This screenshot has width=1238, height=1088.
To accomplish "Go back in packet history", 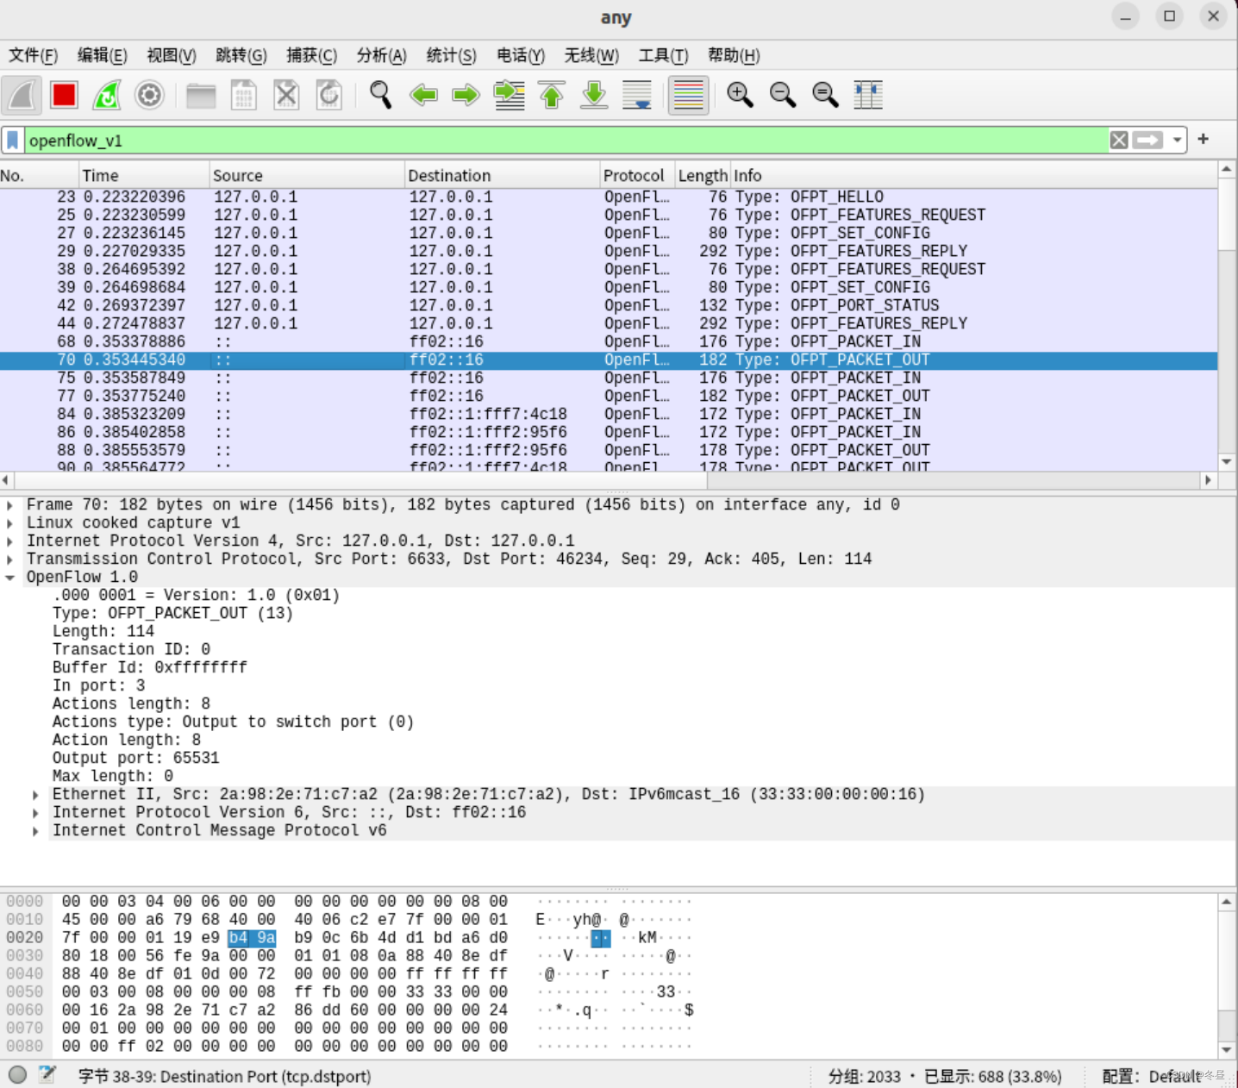I will click(423, 95).
